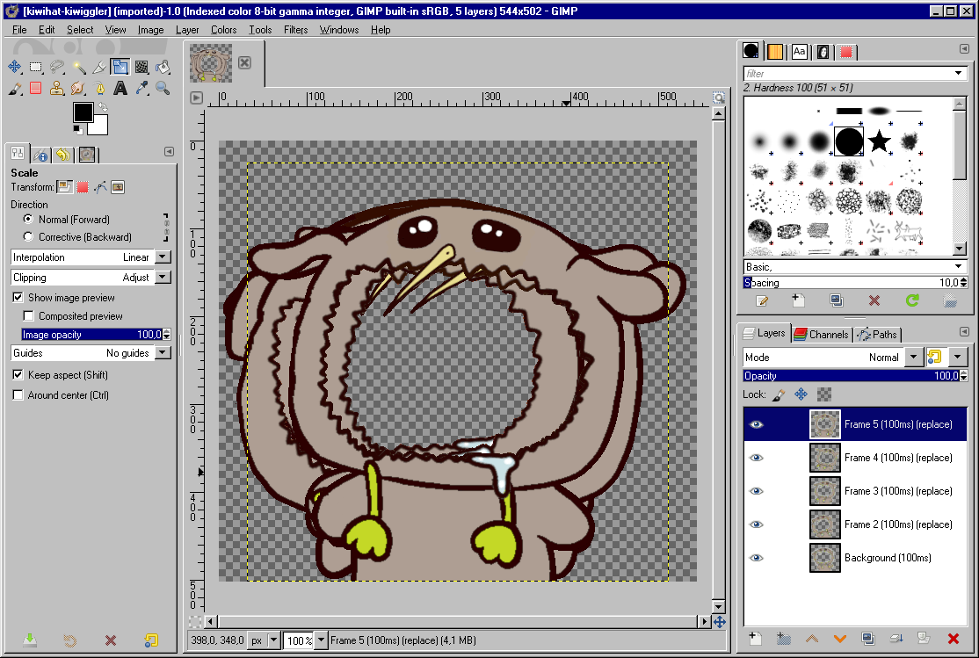Select the Smudge finger tool
The image size is (979, 658).
[79, 88]
